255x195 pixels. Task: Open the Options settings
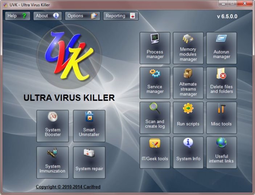click(x=82, y=16)
